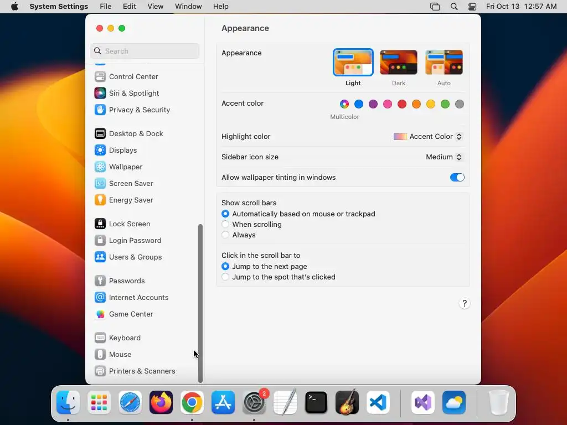The image size is (567, 425).
Task: Open Trash in the Dock
Action: coord(499,403)
